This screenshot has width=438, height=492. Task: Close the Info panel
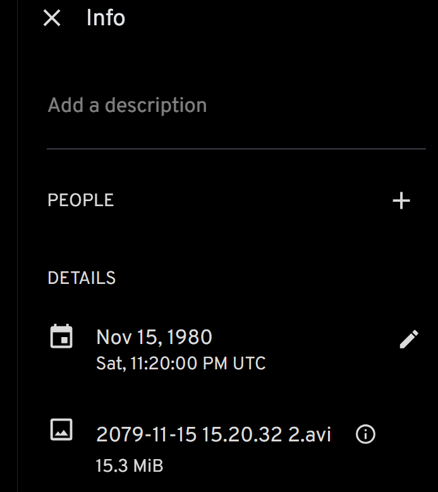(52, 18)
